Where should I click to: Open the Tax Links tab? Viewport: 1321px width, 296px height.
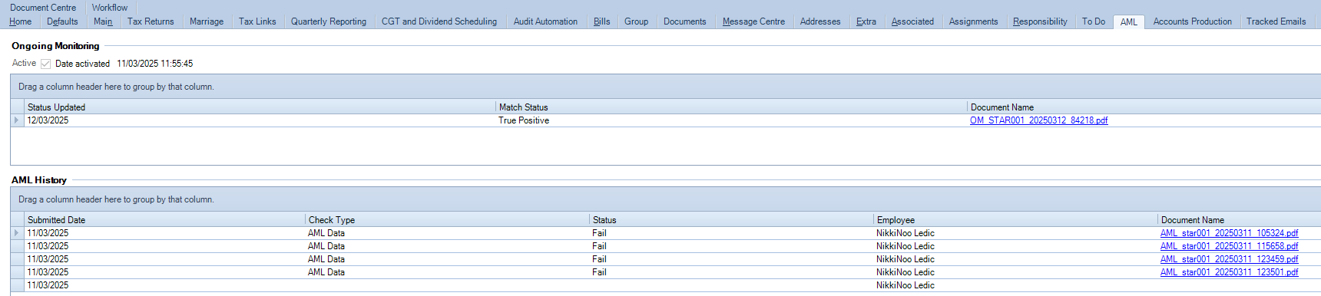click(x=257, y=21)
